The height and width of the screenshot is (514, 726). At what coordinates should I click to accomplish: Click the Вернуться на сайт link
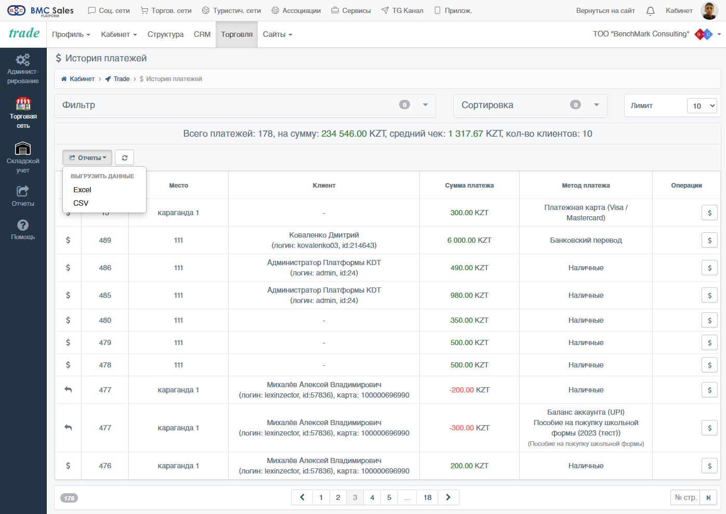605,10
